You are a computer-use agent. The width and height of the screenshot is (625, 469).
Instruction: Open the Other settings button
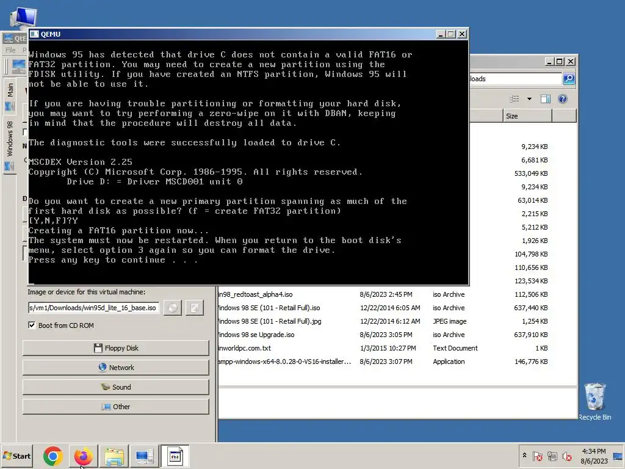[x=115, y=407]
